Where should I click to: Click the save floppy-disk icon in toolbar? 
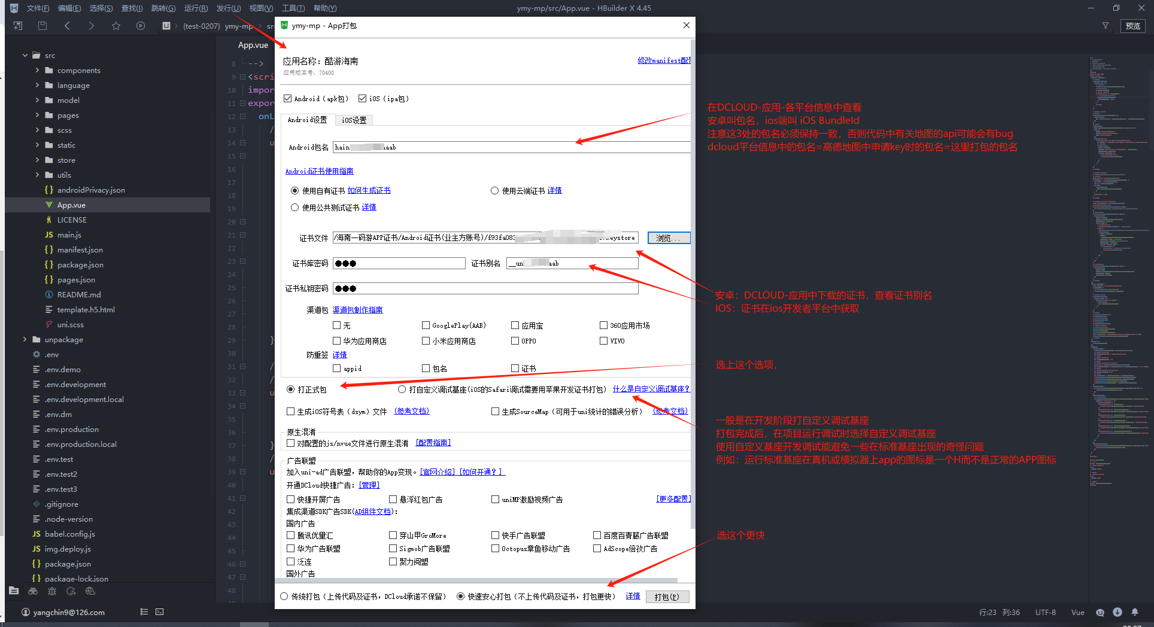coord(42,26)
